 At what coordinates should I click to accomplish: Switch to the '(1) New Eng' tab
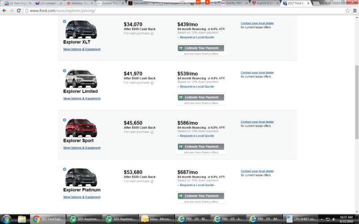(18, 3)
